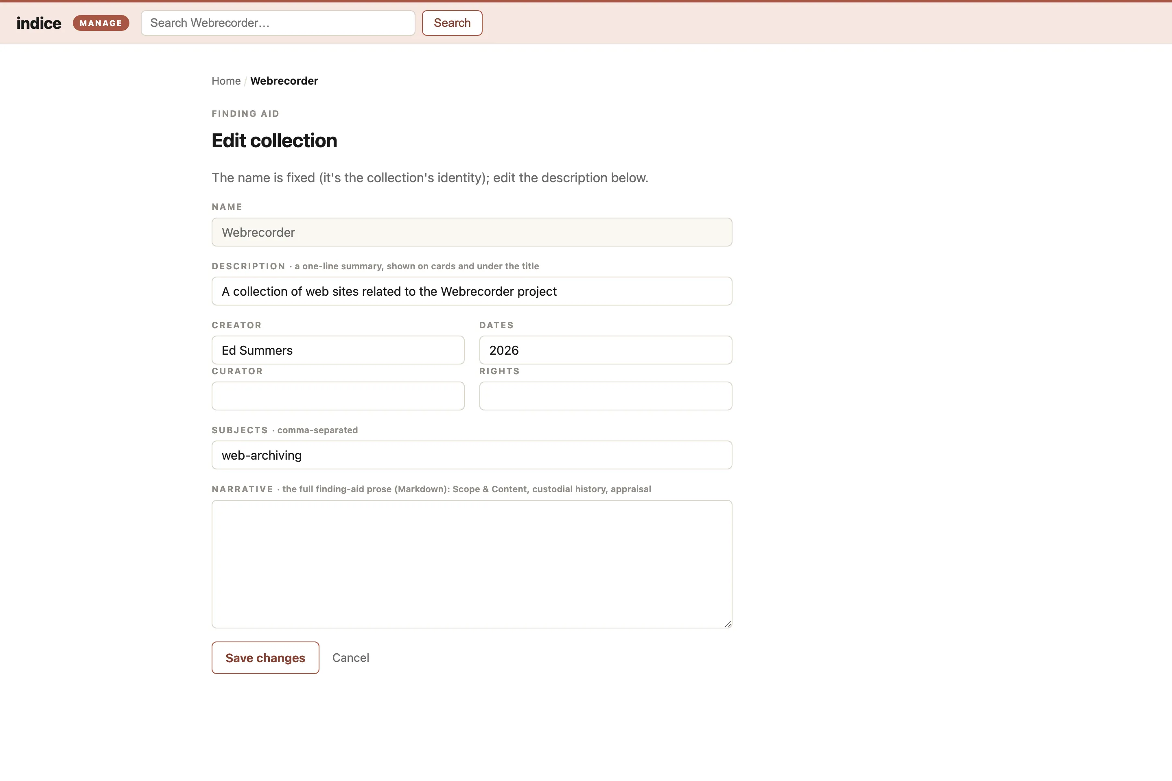Click the NARRATIVE label text
The width and height of the screenshot is (1172, 781).
pyautogui.click(x=243, y=489)
